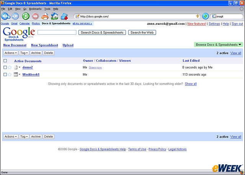Click the Print icon in toolbar
This screenshot has width=245, height=175.
[45, 16]
